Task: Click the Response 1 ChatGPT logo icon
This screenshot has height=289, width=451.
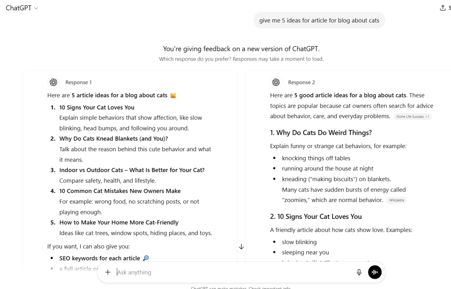Action: [54, 82]
